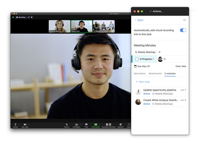198x144 pixels.
Task: Open the Chat panel
Action: coord(86,125)
